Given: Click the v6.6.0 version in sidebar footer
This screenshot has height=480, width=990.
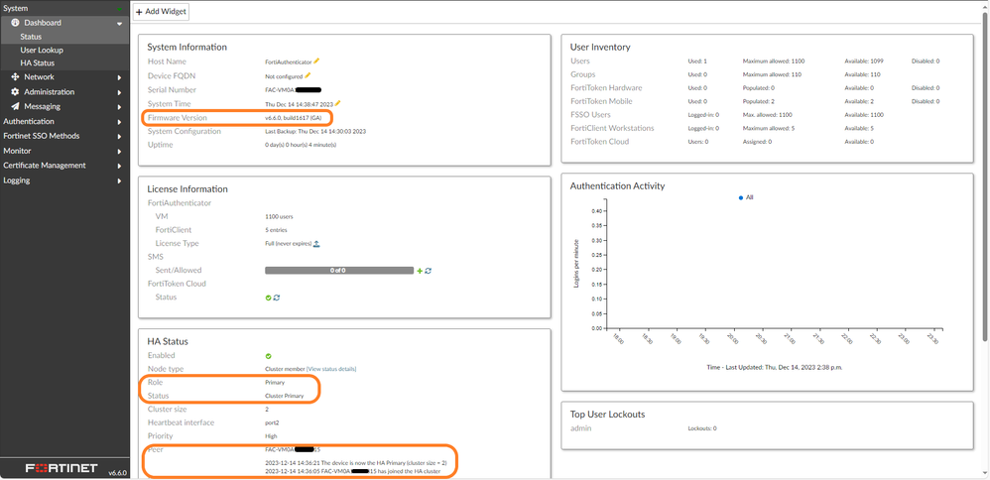Looking at the screenshot, I should click(x=118, y=472).
